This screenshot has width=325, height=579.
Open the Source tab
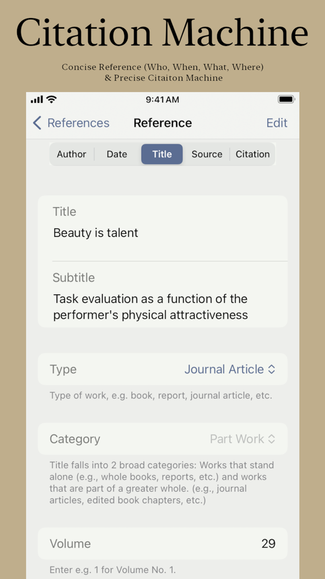point(207,154)
